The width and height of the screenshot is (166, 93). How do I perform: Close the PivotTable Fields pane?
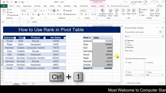click(x=163, y=28)
